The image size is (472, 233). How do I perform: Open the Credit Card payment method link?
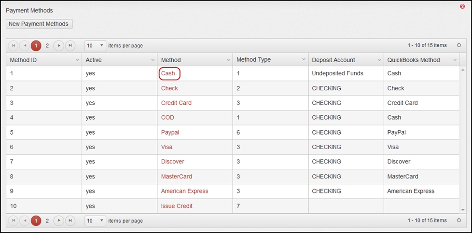(x=176, y=103)
